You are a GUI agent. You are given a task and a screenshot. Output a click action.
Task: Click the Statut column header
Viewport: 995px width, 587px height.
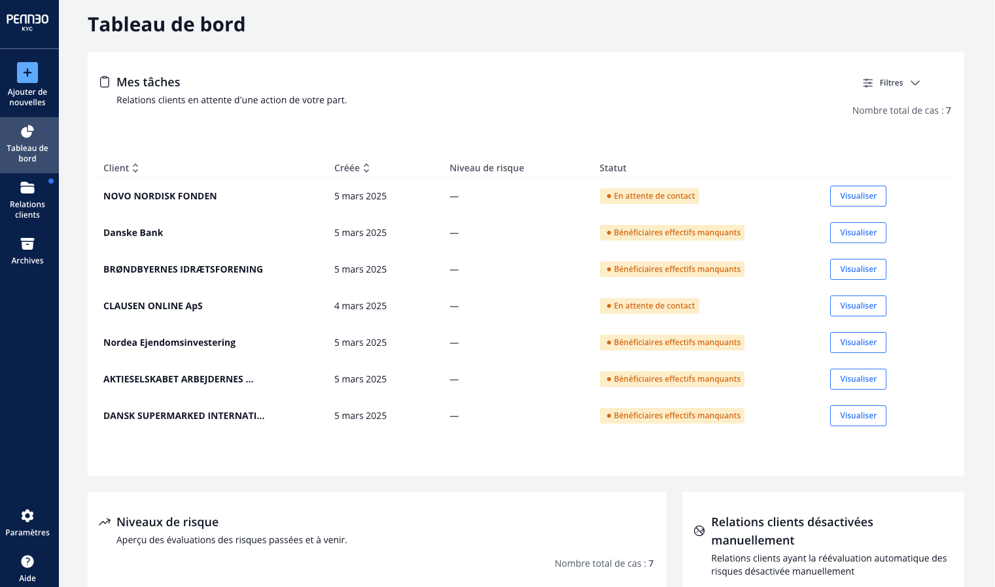point(613,168)
